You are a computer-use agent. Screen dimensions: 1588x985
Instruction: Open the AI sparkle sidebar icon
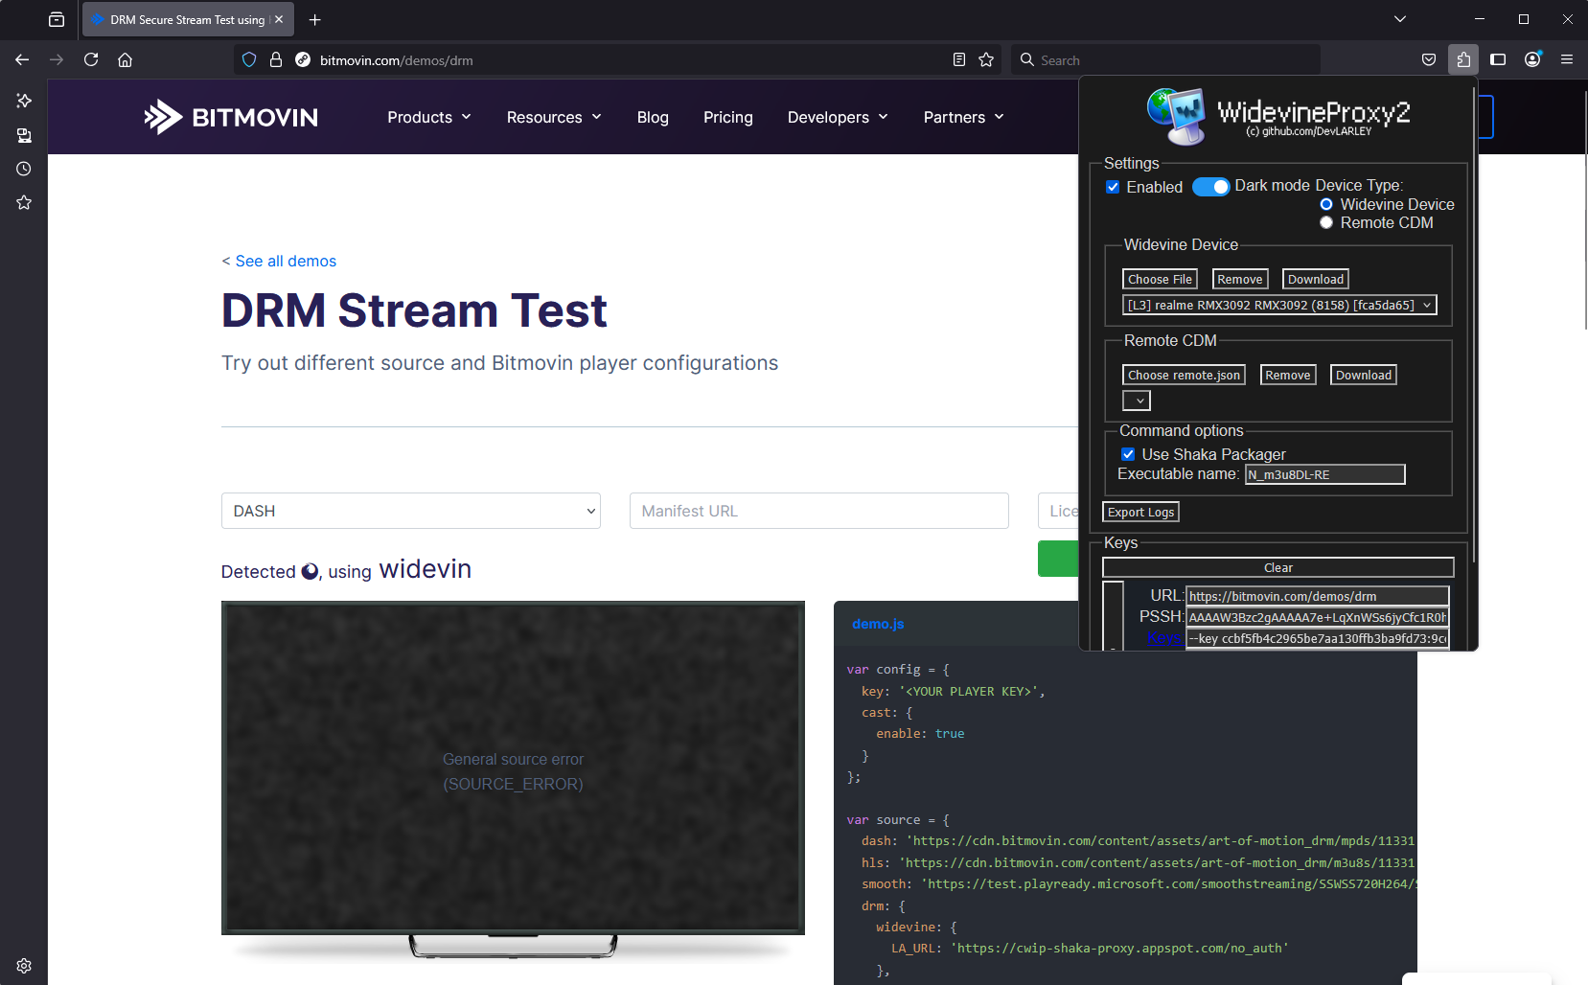point(24,101)
